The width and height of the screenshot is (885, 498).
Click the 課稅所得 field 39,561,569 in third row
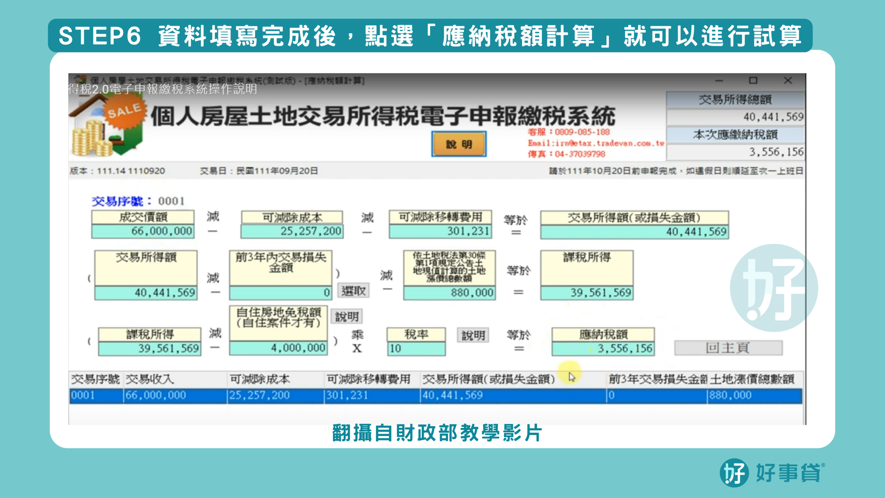click(x=149, y=348)
